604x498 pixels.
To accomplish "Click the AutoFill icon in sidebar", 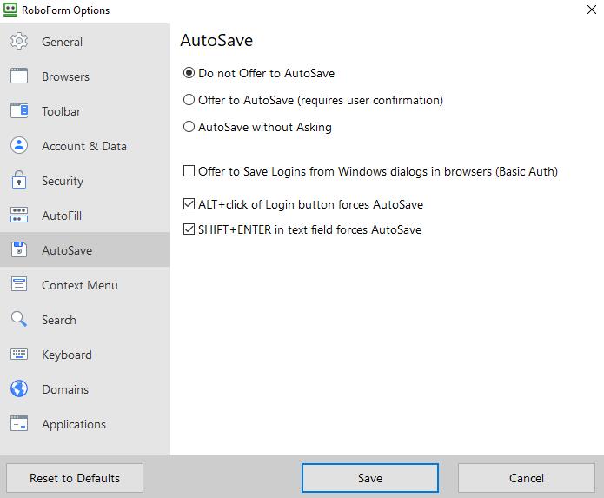I will tap(19, 216).
